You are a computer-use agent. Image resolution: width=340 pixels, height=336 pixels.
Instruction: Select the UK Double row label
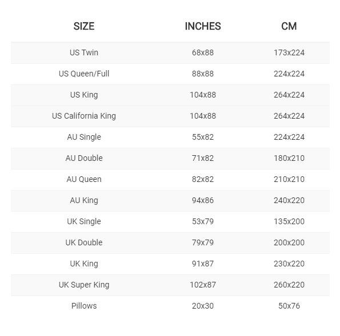[84, 242]
